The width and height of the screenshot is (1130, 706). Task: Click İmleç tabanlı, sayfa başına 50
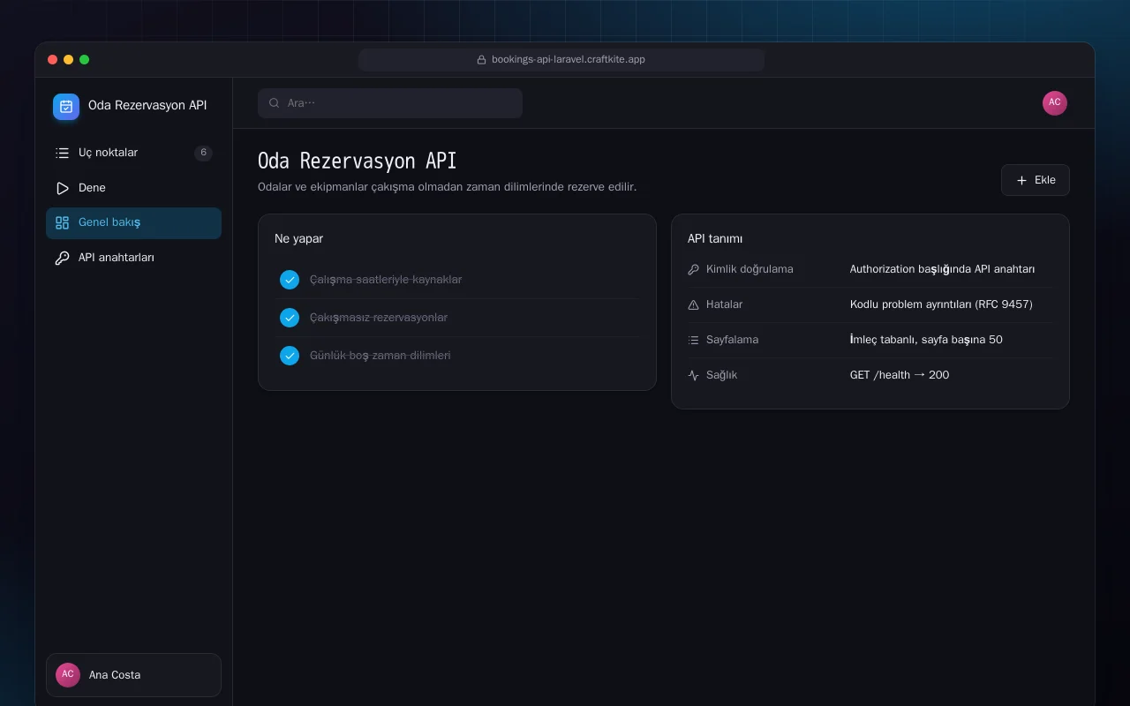click(926, 340)
